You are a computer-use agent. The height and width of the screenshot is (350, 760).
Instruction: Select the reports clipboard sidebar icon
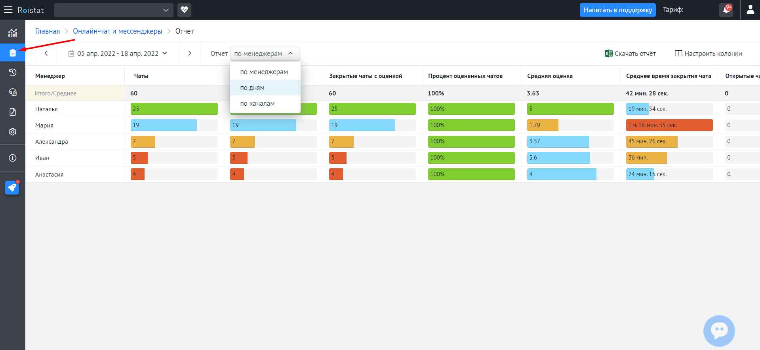(13, 53)
